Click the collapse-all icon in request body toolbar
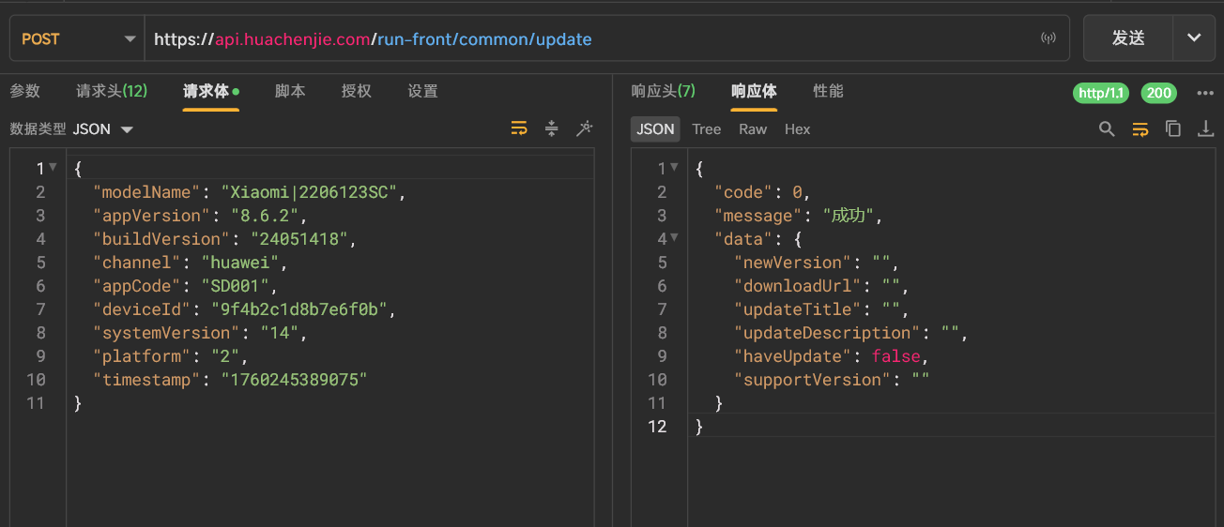1224x527 pixels. [x=552, y=128]
